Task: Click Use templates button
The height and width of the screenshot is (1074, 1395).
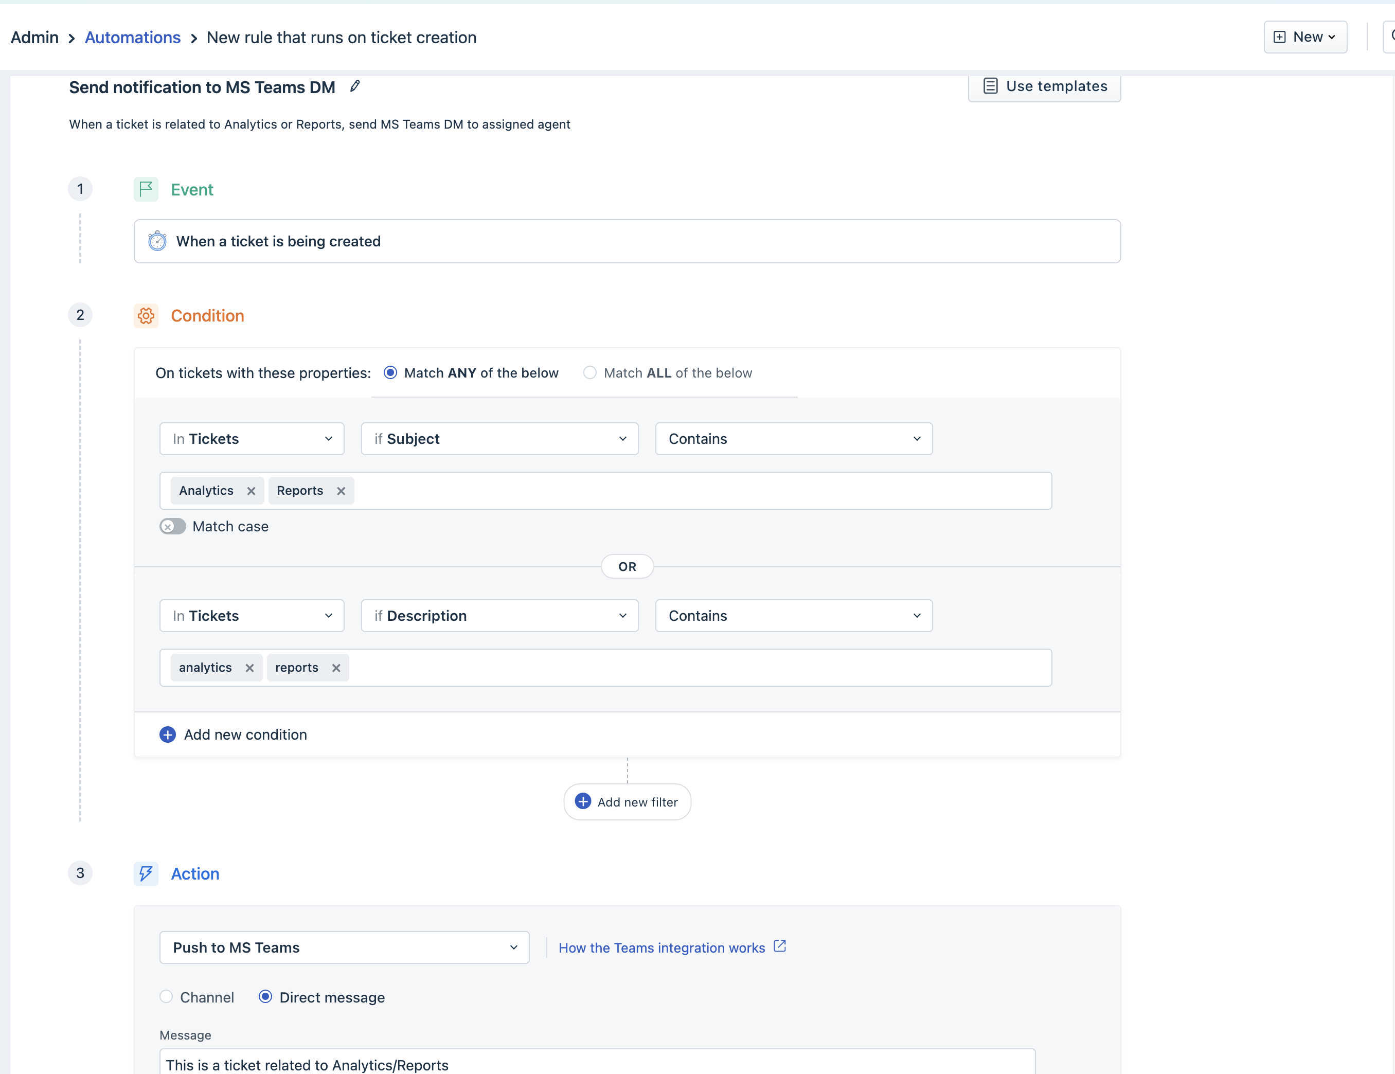Action: [1044, 86]
